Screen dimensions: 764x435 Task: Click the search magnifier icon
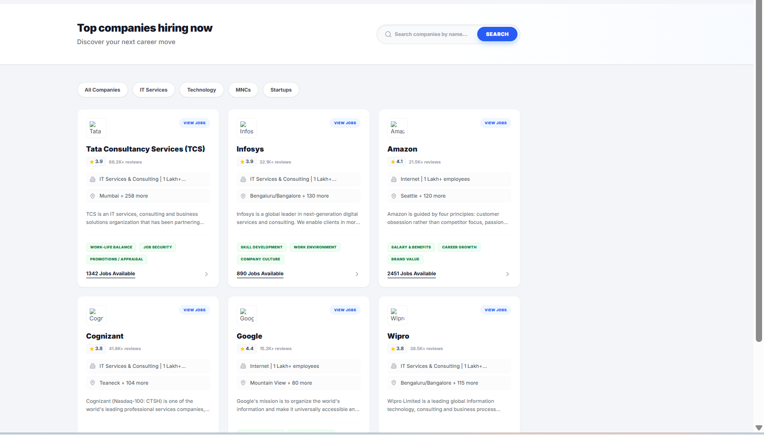(388, 35)
